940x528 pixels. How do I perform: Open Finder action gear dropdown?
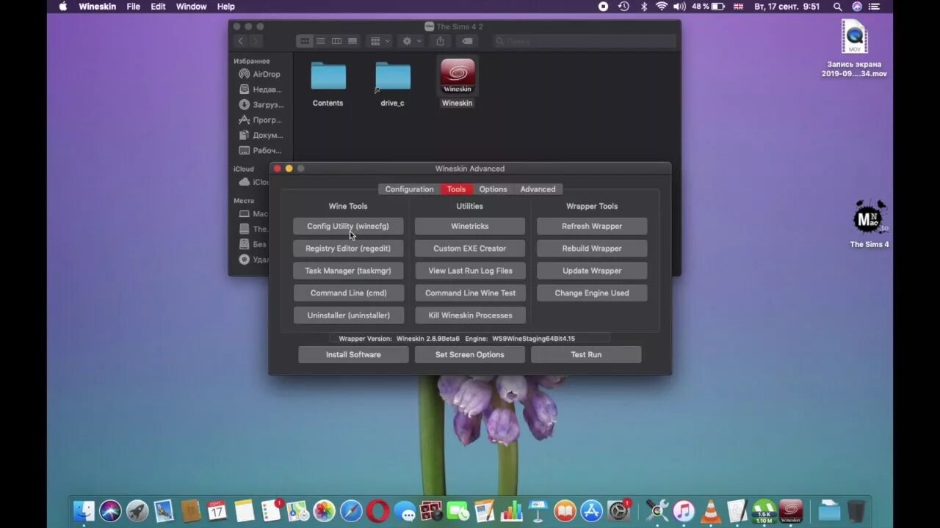(411, 41)
